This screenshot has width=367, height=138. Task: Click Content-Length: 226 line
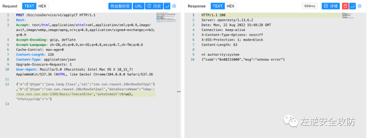[35, 55]
